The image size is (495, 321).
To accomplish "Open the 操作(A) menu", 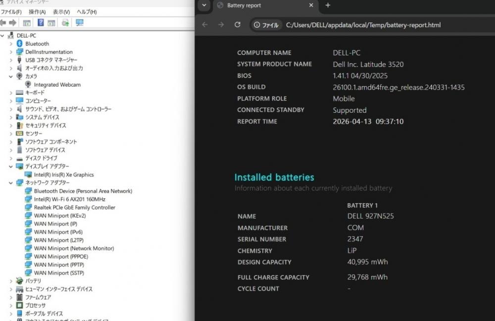I will (x=37, y=11).
